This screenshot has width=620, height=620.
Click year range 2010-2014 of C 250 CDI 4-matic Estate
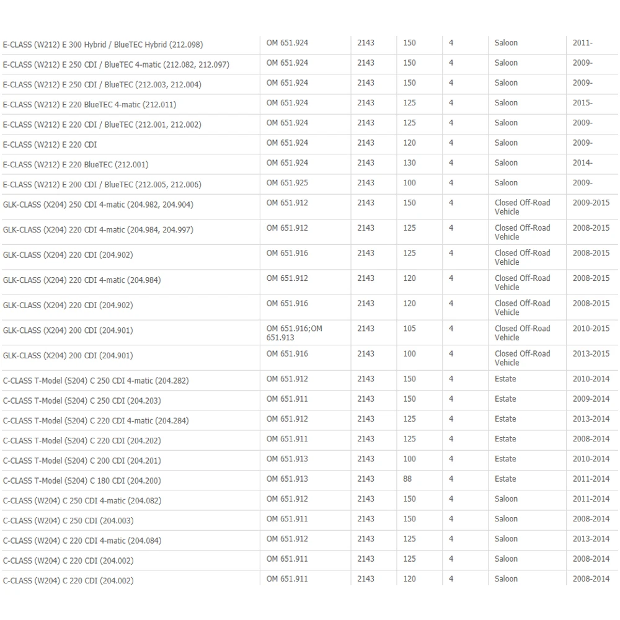pos(591,379)
